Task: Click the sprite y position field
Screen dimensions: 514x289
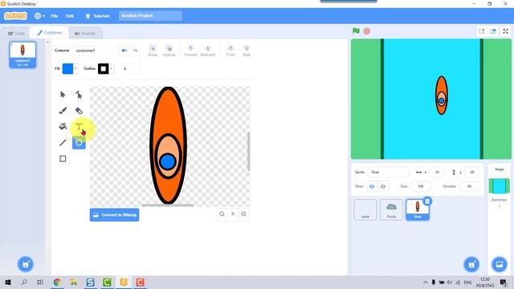Action: [x=472, y=172]
